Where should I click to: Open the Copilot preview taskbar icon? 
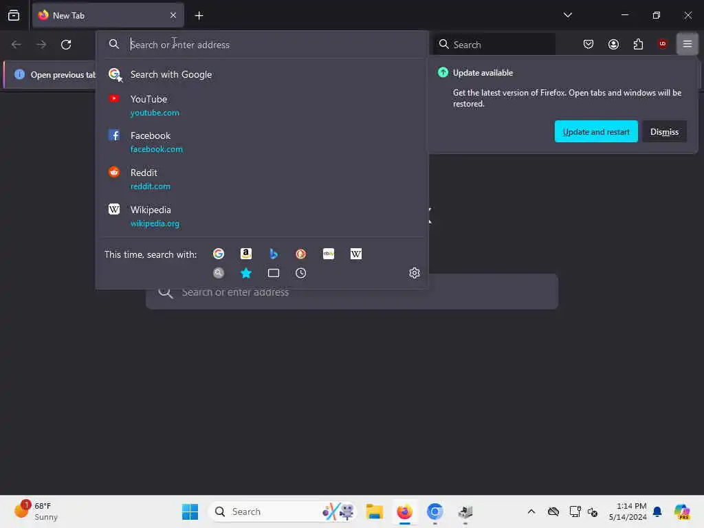[682, 511]
